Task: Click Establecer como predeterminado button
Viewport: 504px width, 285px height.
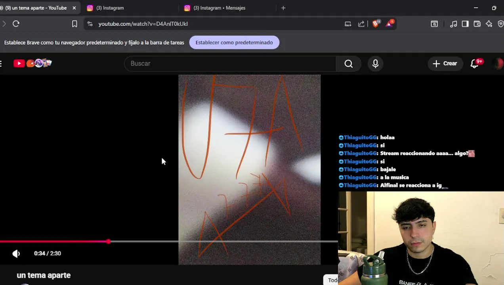Action: coord(234,42)
